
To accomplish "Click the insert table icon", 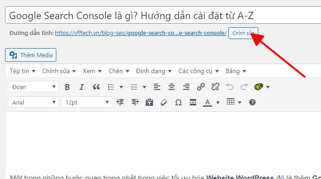I will (231, 102).
